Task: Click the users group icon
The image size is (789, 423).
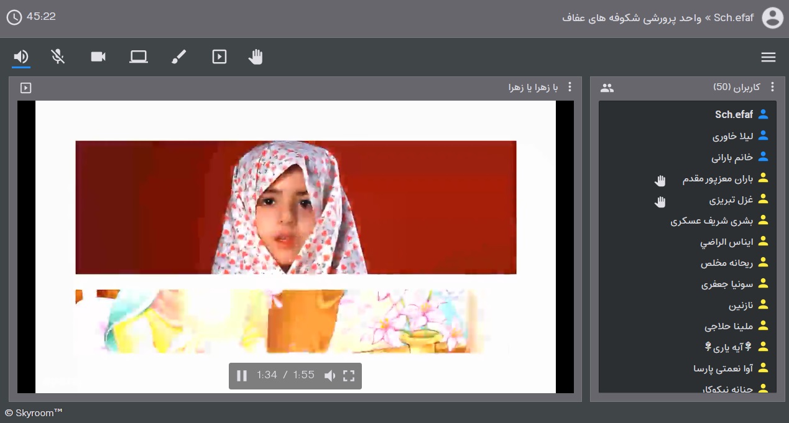Action: 607,88
